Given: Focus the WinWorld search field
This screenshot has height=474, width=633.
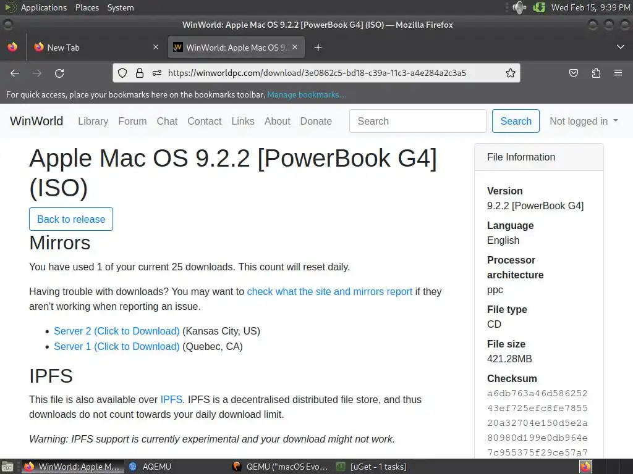Looking at the screenshot, I should [418, 121].
